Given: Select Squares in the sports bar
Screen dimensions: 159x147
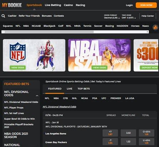Looking at the screenshot, I should point(8,26).
